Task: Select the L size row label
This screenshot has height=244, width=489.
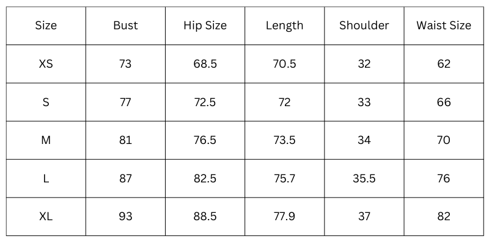Action: (x=46, y=179)
